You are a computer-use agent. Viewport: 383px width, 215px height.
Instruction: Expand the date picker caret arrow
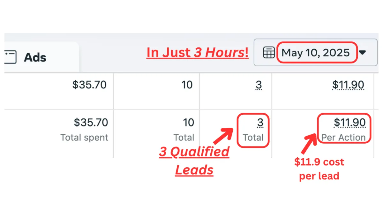(362, 53)
